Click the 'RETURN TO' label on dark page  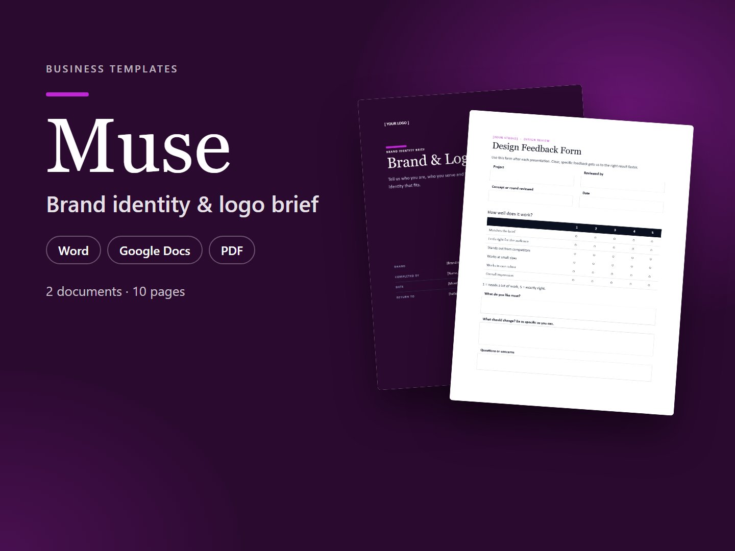405,296
